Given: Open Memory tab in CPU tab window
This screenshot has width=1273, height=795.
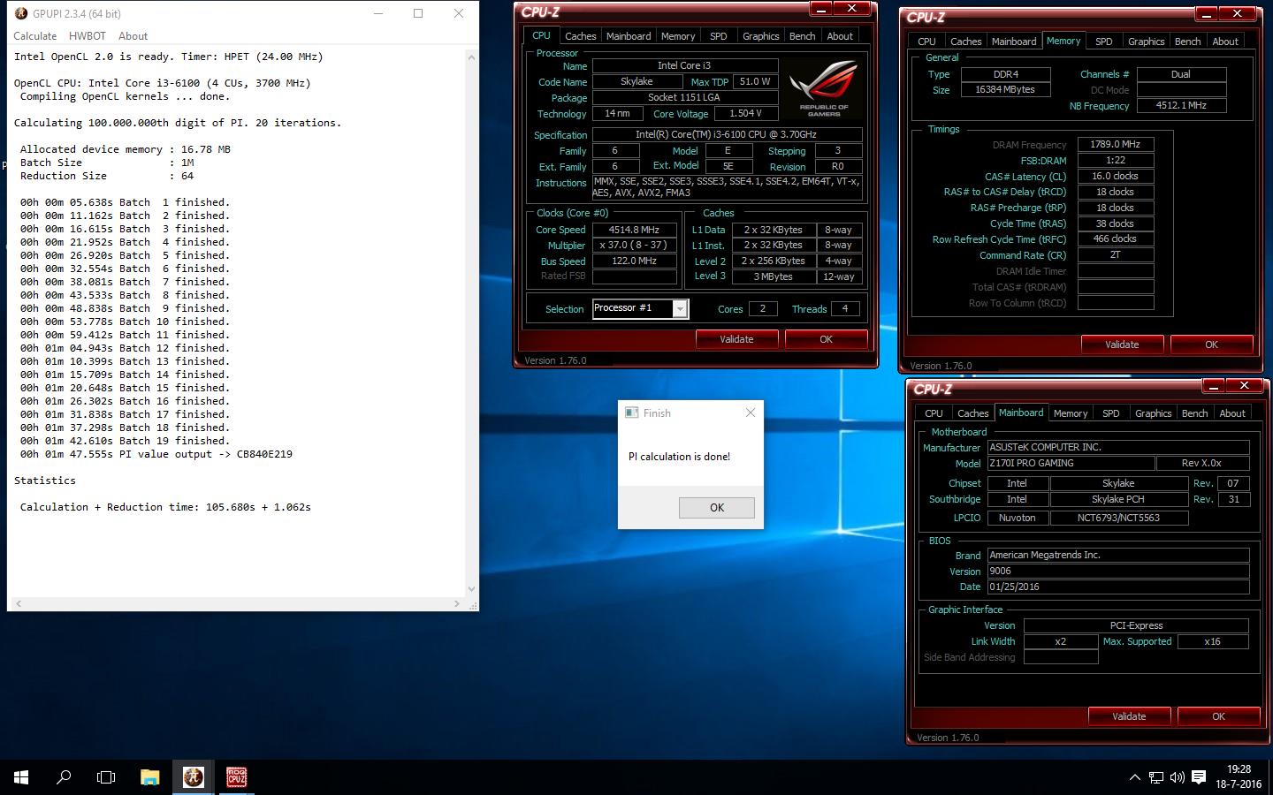Looking at the screenshot, I should tap(678, 36).
